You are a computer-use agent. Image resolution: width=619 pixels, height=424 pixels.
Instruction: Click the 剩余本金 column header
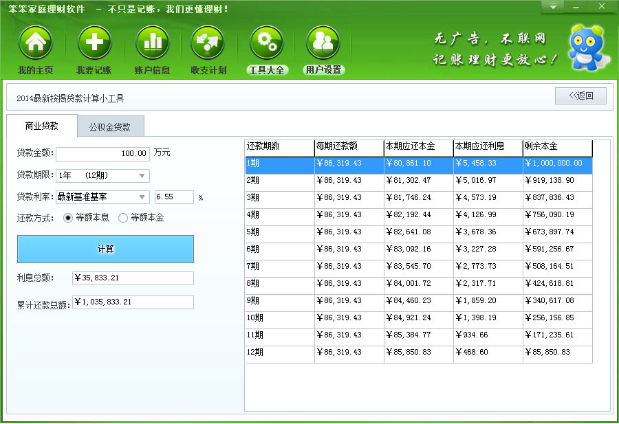[557, 146]
